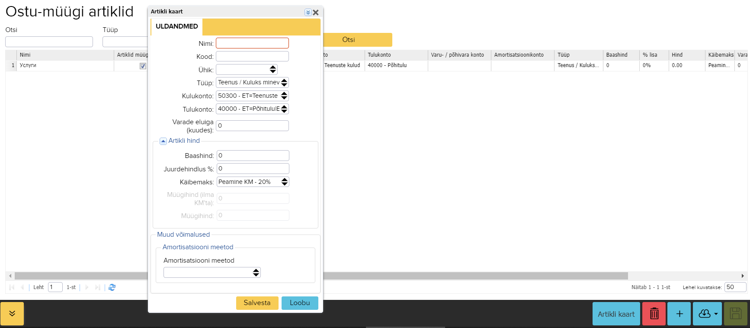Viewport: 750px width, 328px height.
Task: Focus the Nimi input field
Action: [x=252, y=43]
